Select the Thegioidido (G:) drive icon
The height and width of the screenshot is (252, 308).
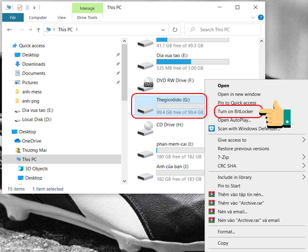pos(145,110)
